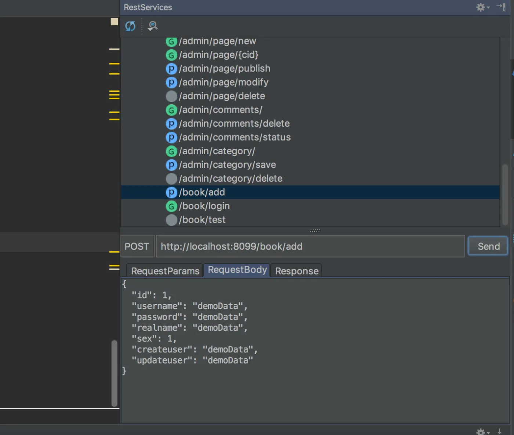514x435 pixels.
Task: Click POST icon of /admin/comments/delete
Action: tap(171, 124)
